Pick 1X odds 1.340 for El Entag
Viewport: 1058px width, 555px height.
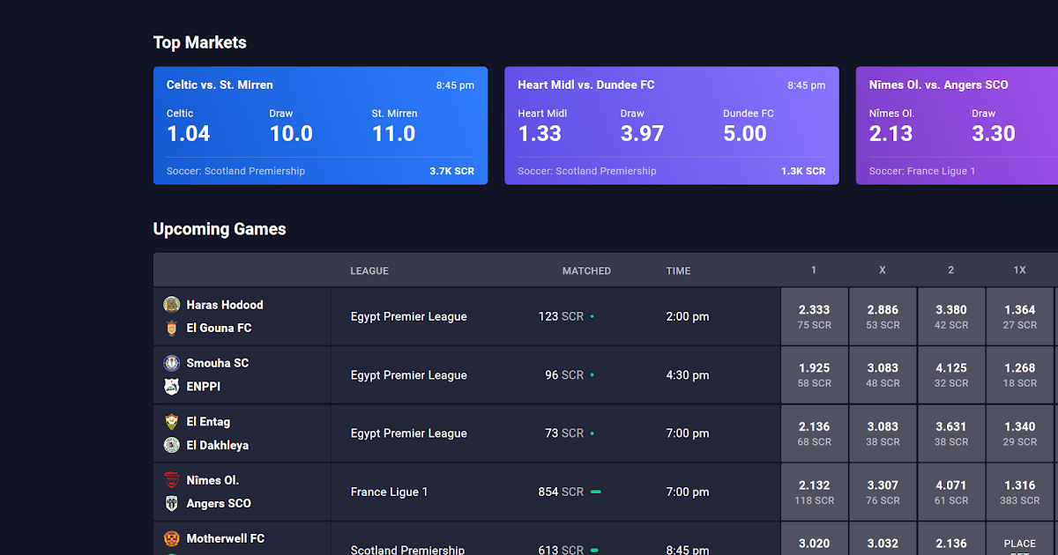1020,433
